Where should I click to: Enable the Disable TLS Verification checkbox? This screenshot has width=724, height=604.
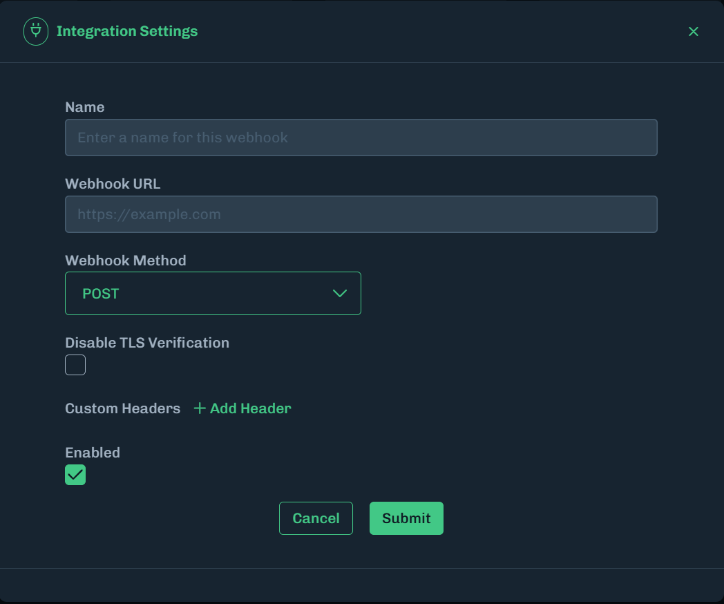[75, 365]
